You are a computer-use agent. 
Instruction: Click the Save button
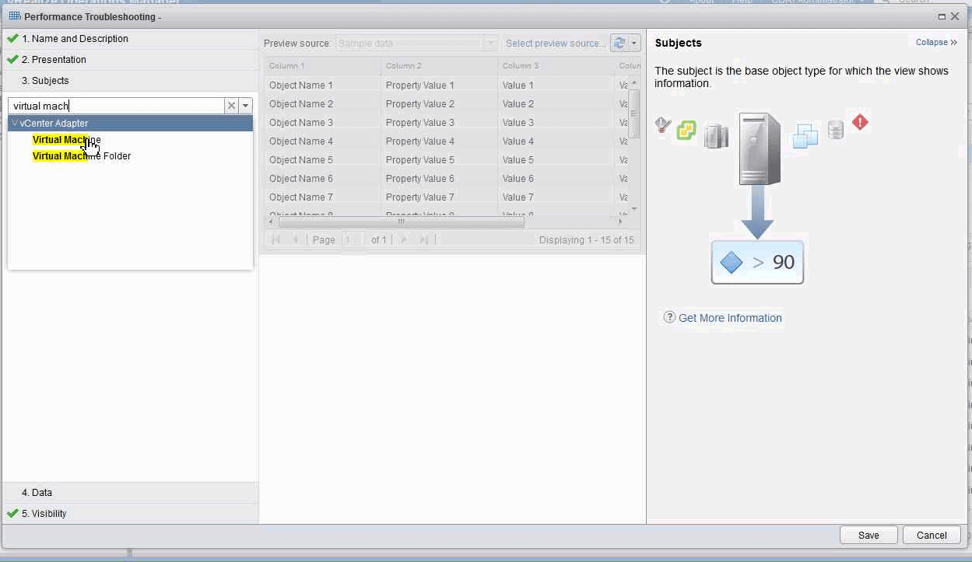pyautogui.click(x=868, y=535)
